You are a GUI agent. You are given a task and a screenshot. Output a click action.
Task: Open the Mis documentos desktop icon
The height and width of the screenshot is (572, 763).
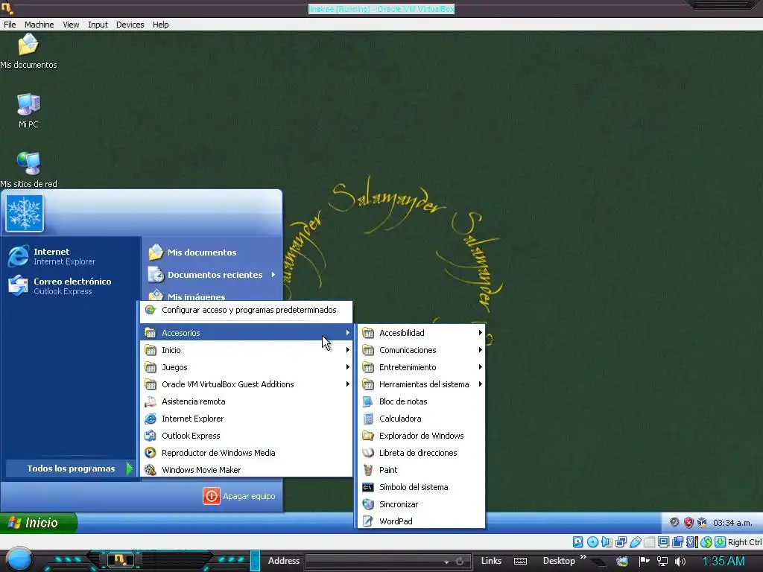click(x=28, y=50)
